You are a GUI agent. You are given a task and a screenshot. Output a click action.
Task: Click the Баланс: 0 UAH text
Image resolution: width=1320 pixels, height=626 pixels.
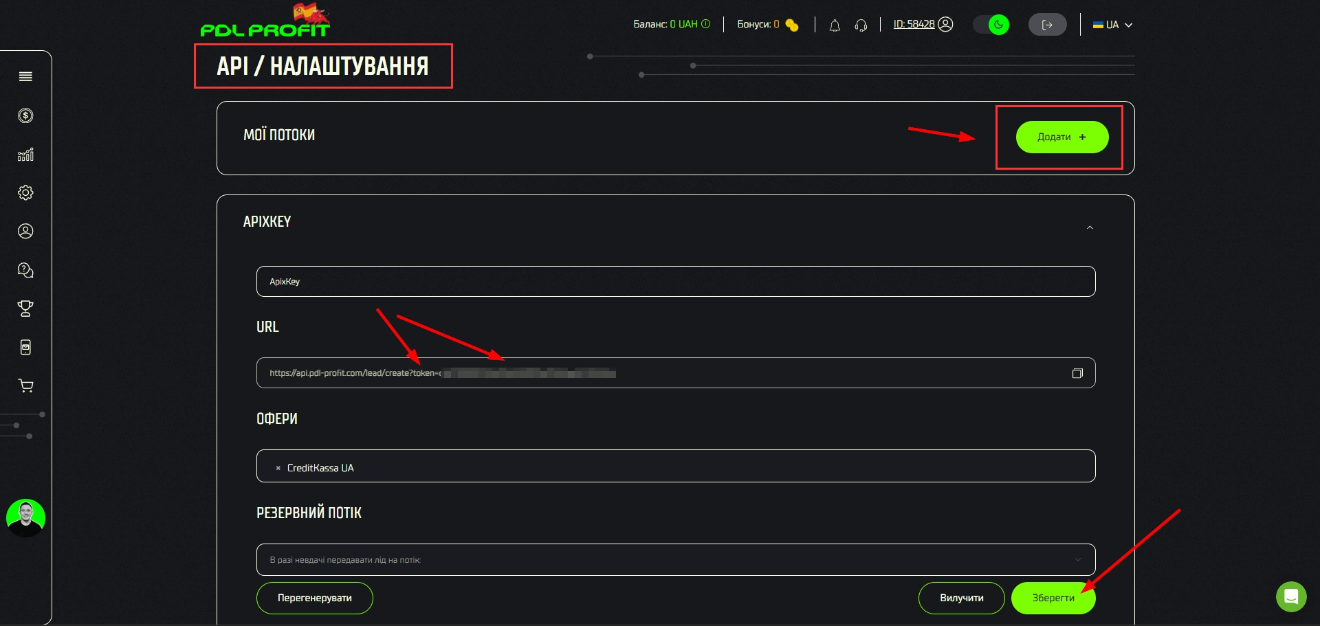pyautogui.click(x=665, y=24)
